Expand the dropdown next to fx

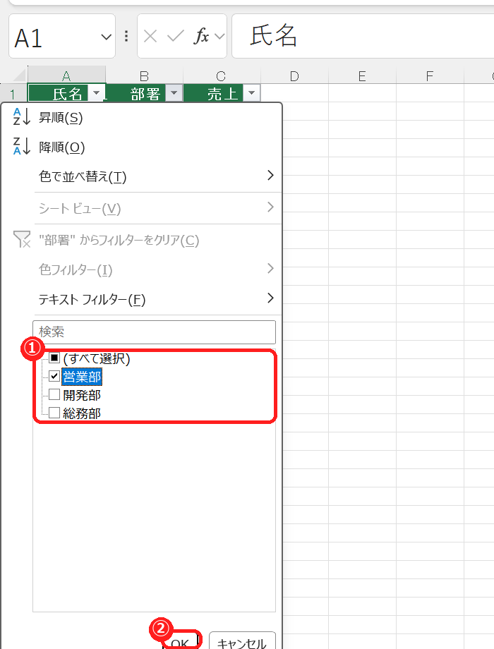(x=220, y=37)
